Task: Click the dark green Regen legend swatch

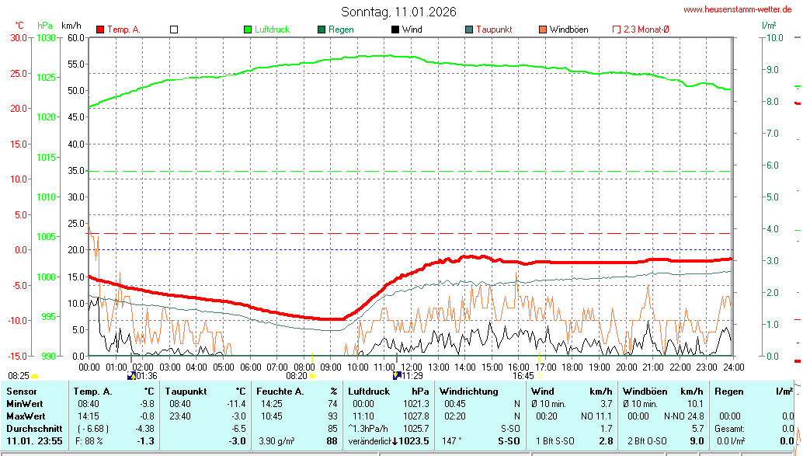Action: click(322, 30)
